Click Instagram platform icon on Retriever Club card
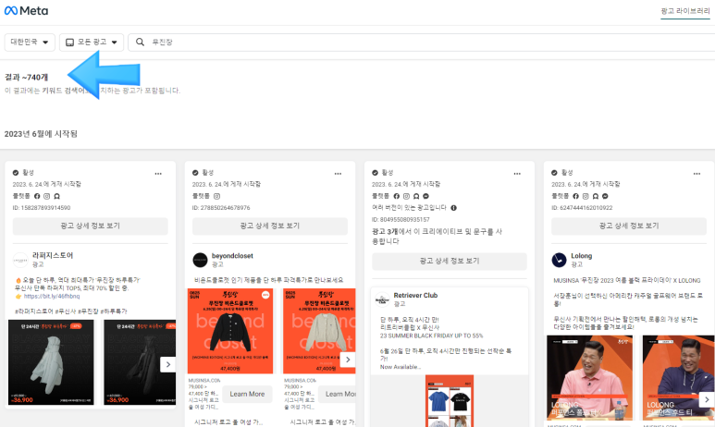The image size is (715, 427). (406, 197)
